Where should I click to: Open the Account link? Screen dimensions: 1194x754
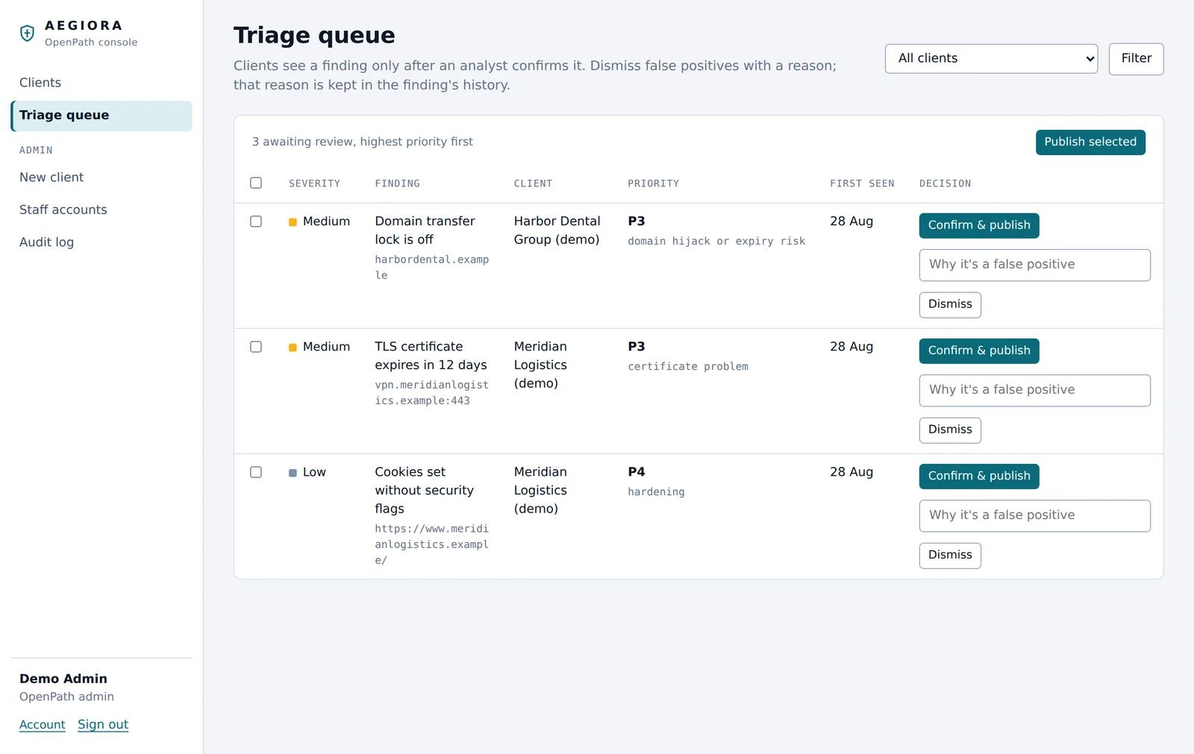(x=43, y=725)
